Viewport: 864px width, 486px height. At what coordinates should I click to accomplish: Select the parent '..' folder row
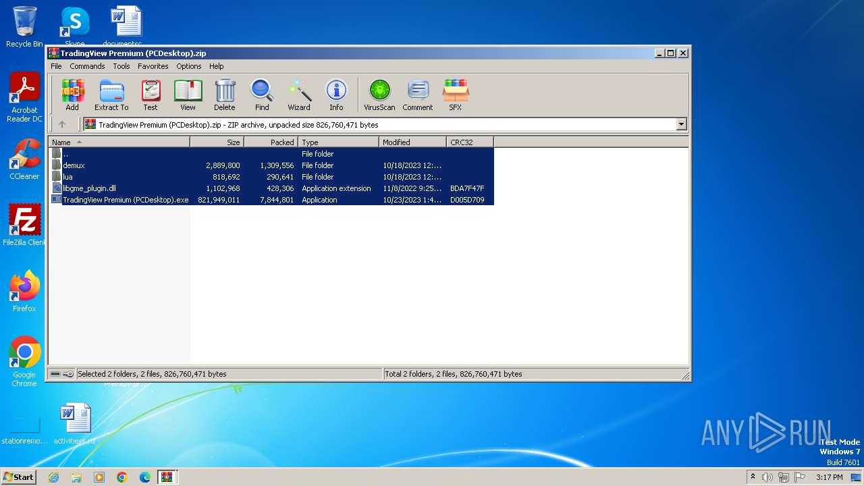[272, 154]
